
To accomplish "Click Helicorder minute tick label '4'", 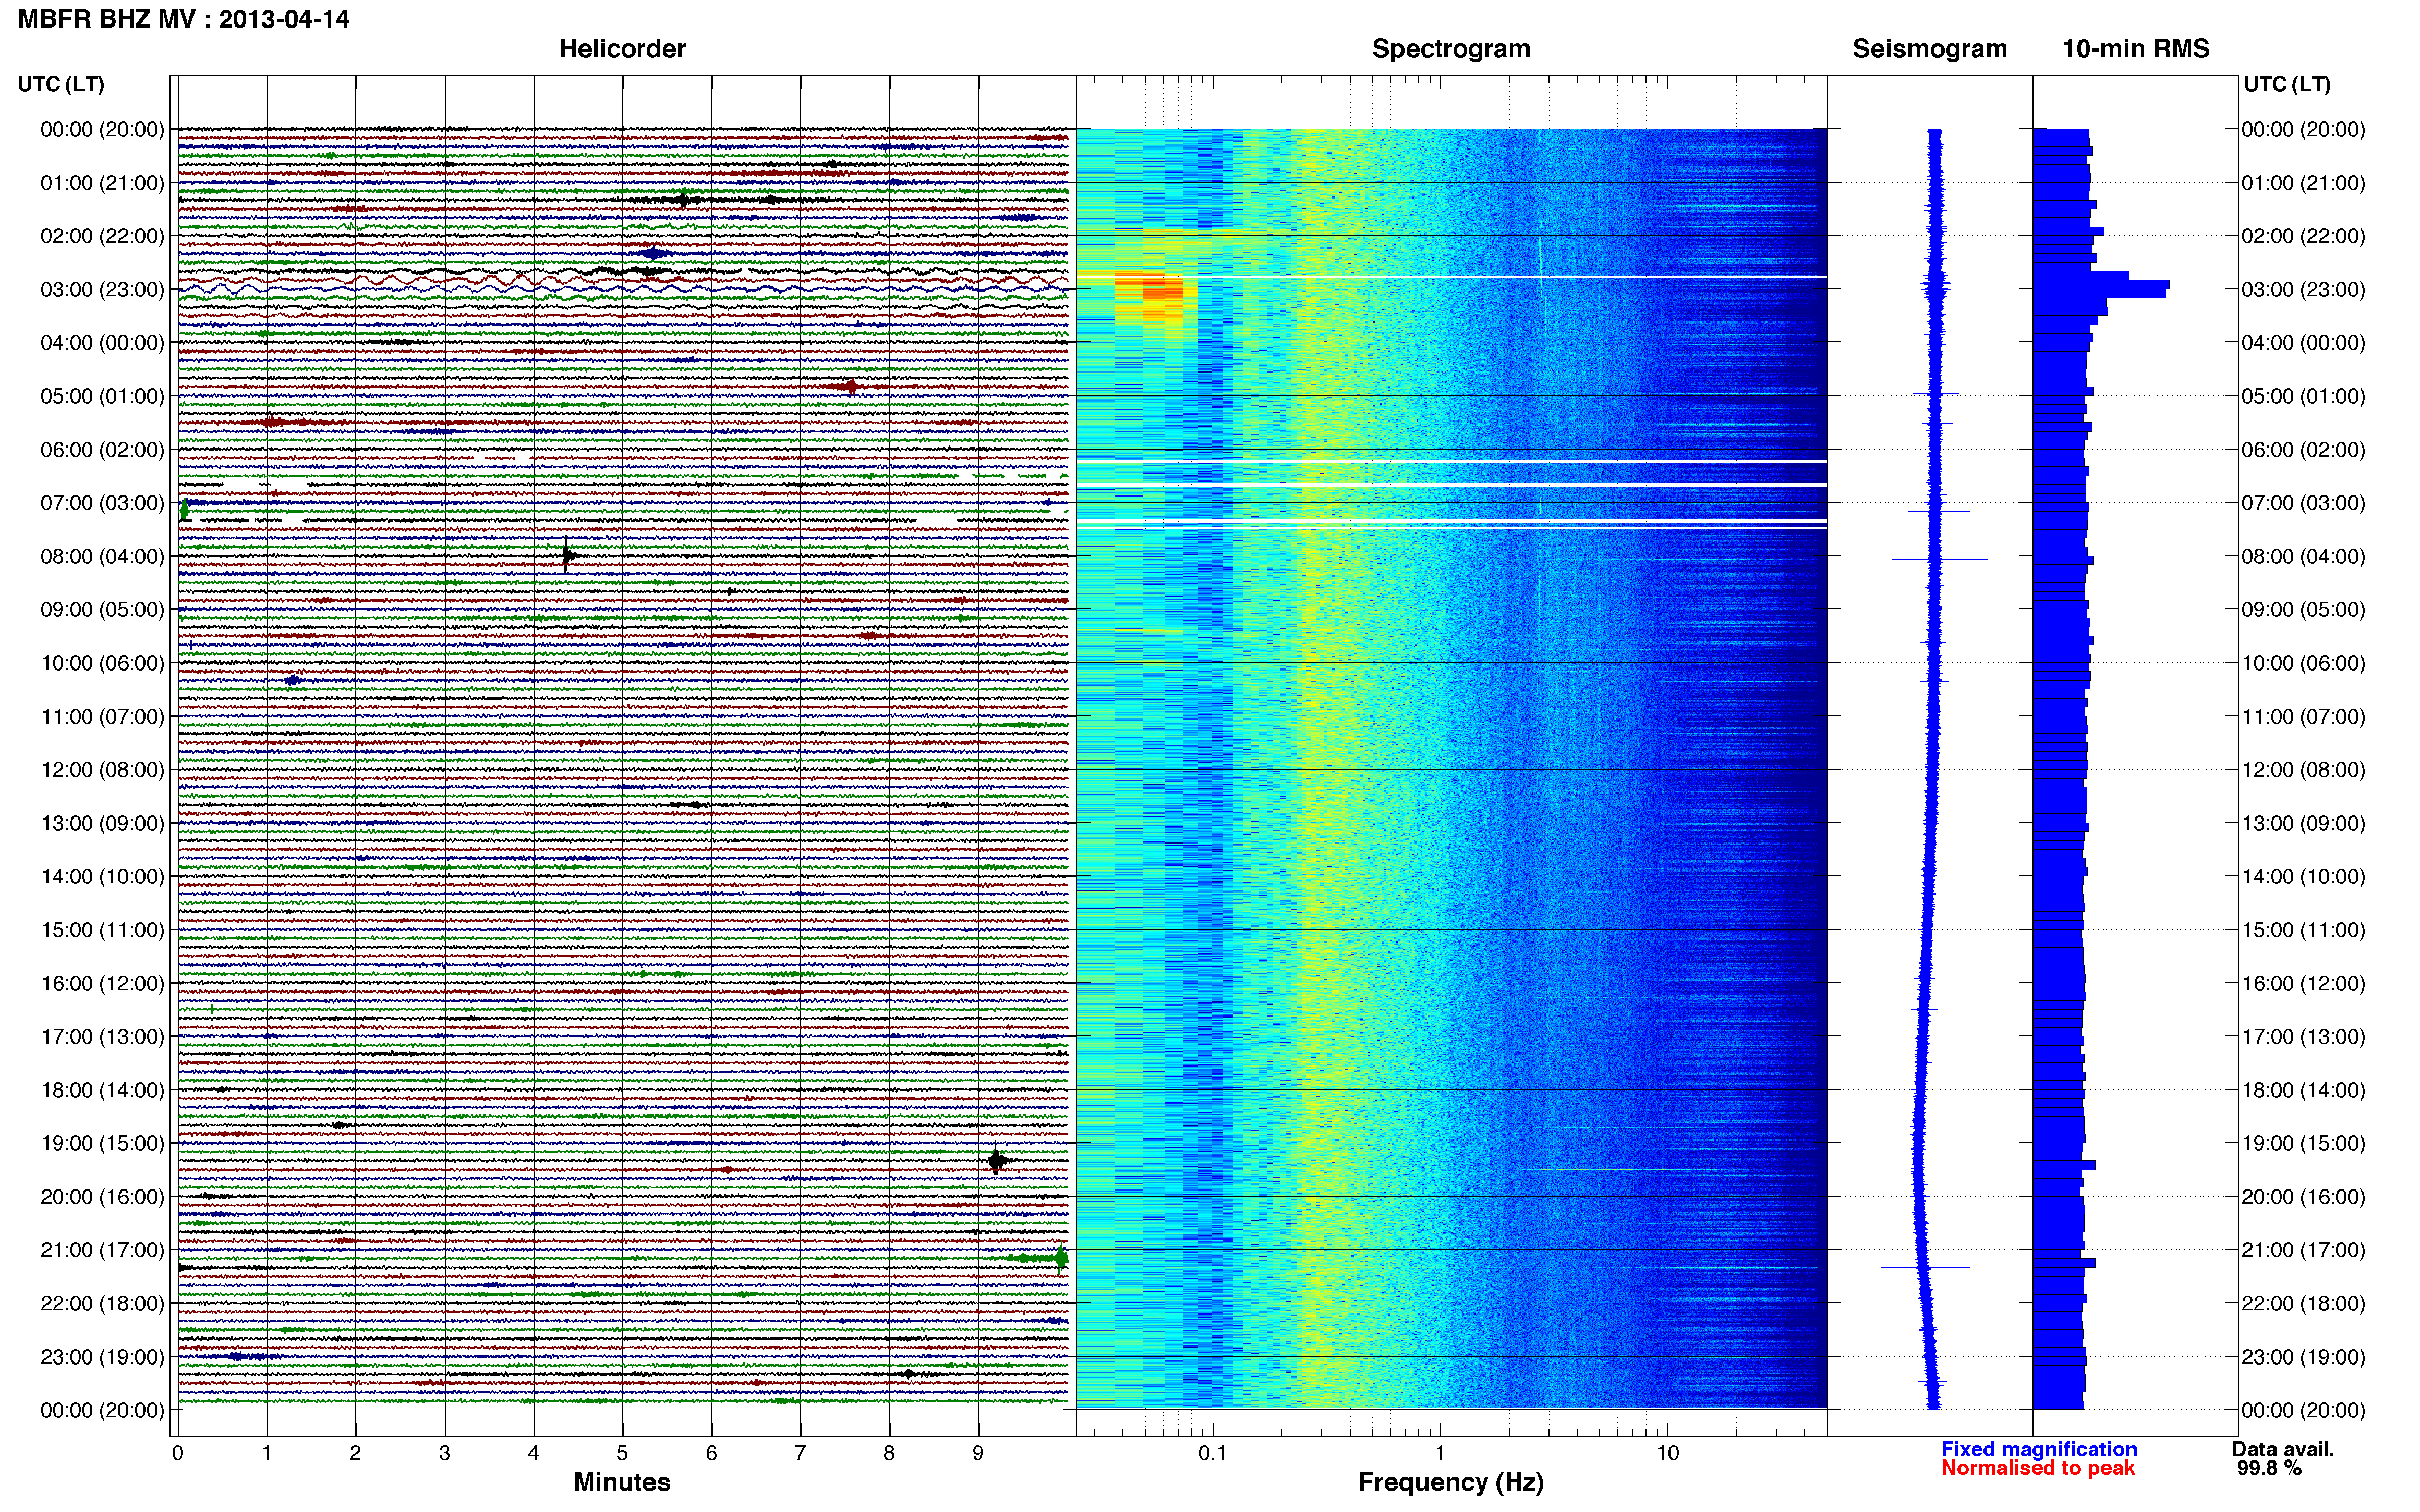I will [533, 1453].
